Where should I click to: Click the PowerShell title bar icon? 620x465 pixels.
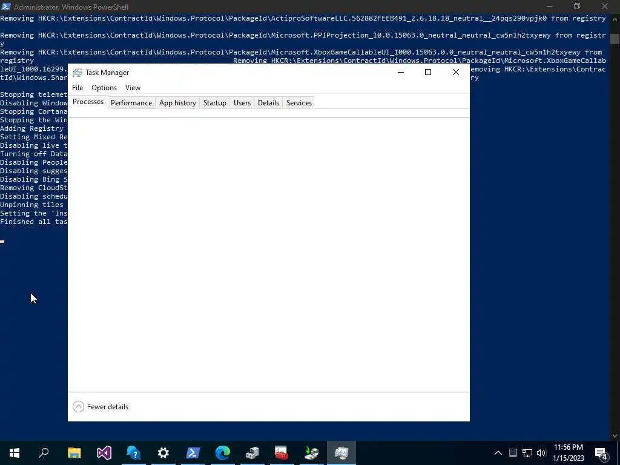click(5, 6)
